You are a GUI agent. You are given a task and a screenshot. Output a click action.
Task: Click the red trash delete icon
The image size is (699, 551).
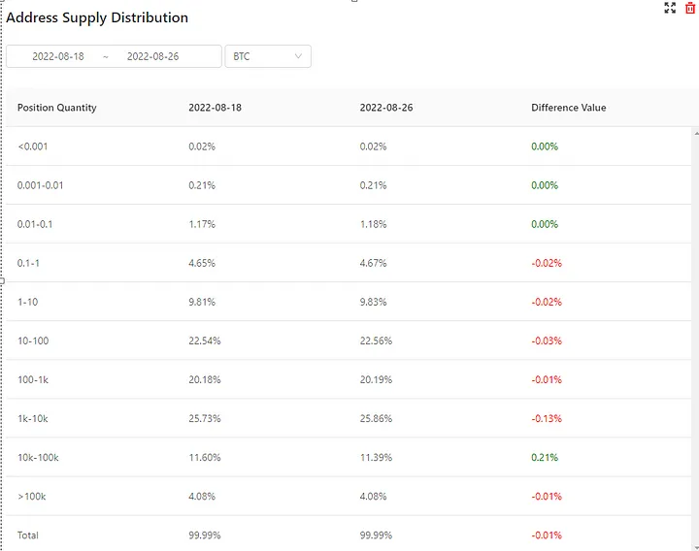(690, 8)
